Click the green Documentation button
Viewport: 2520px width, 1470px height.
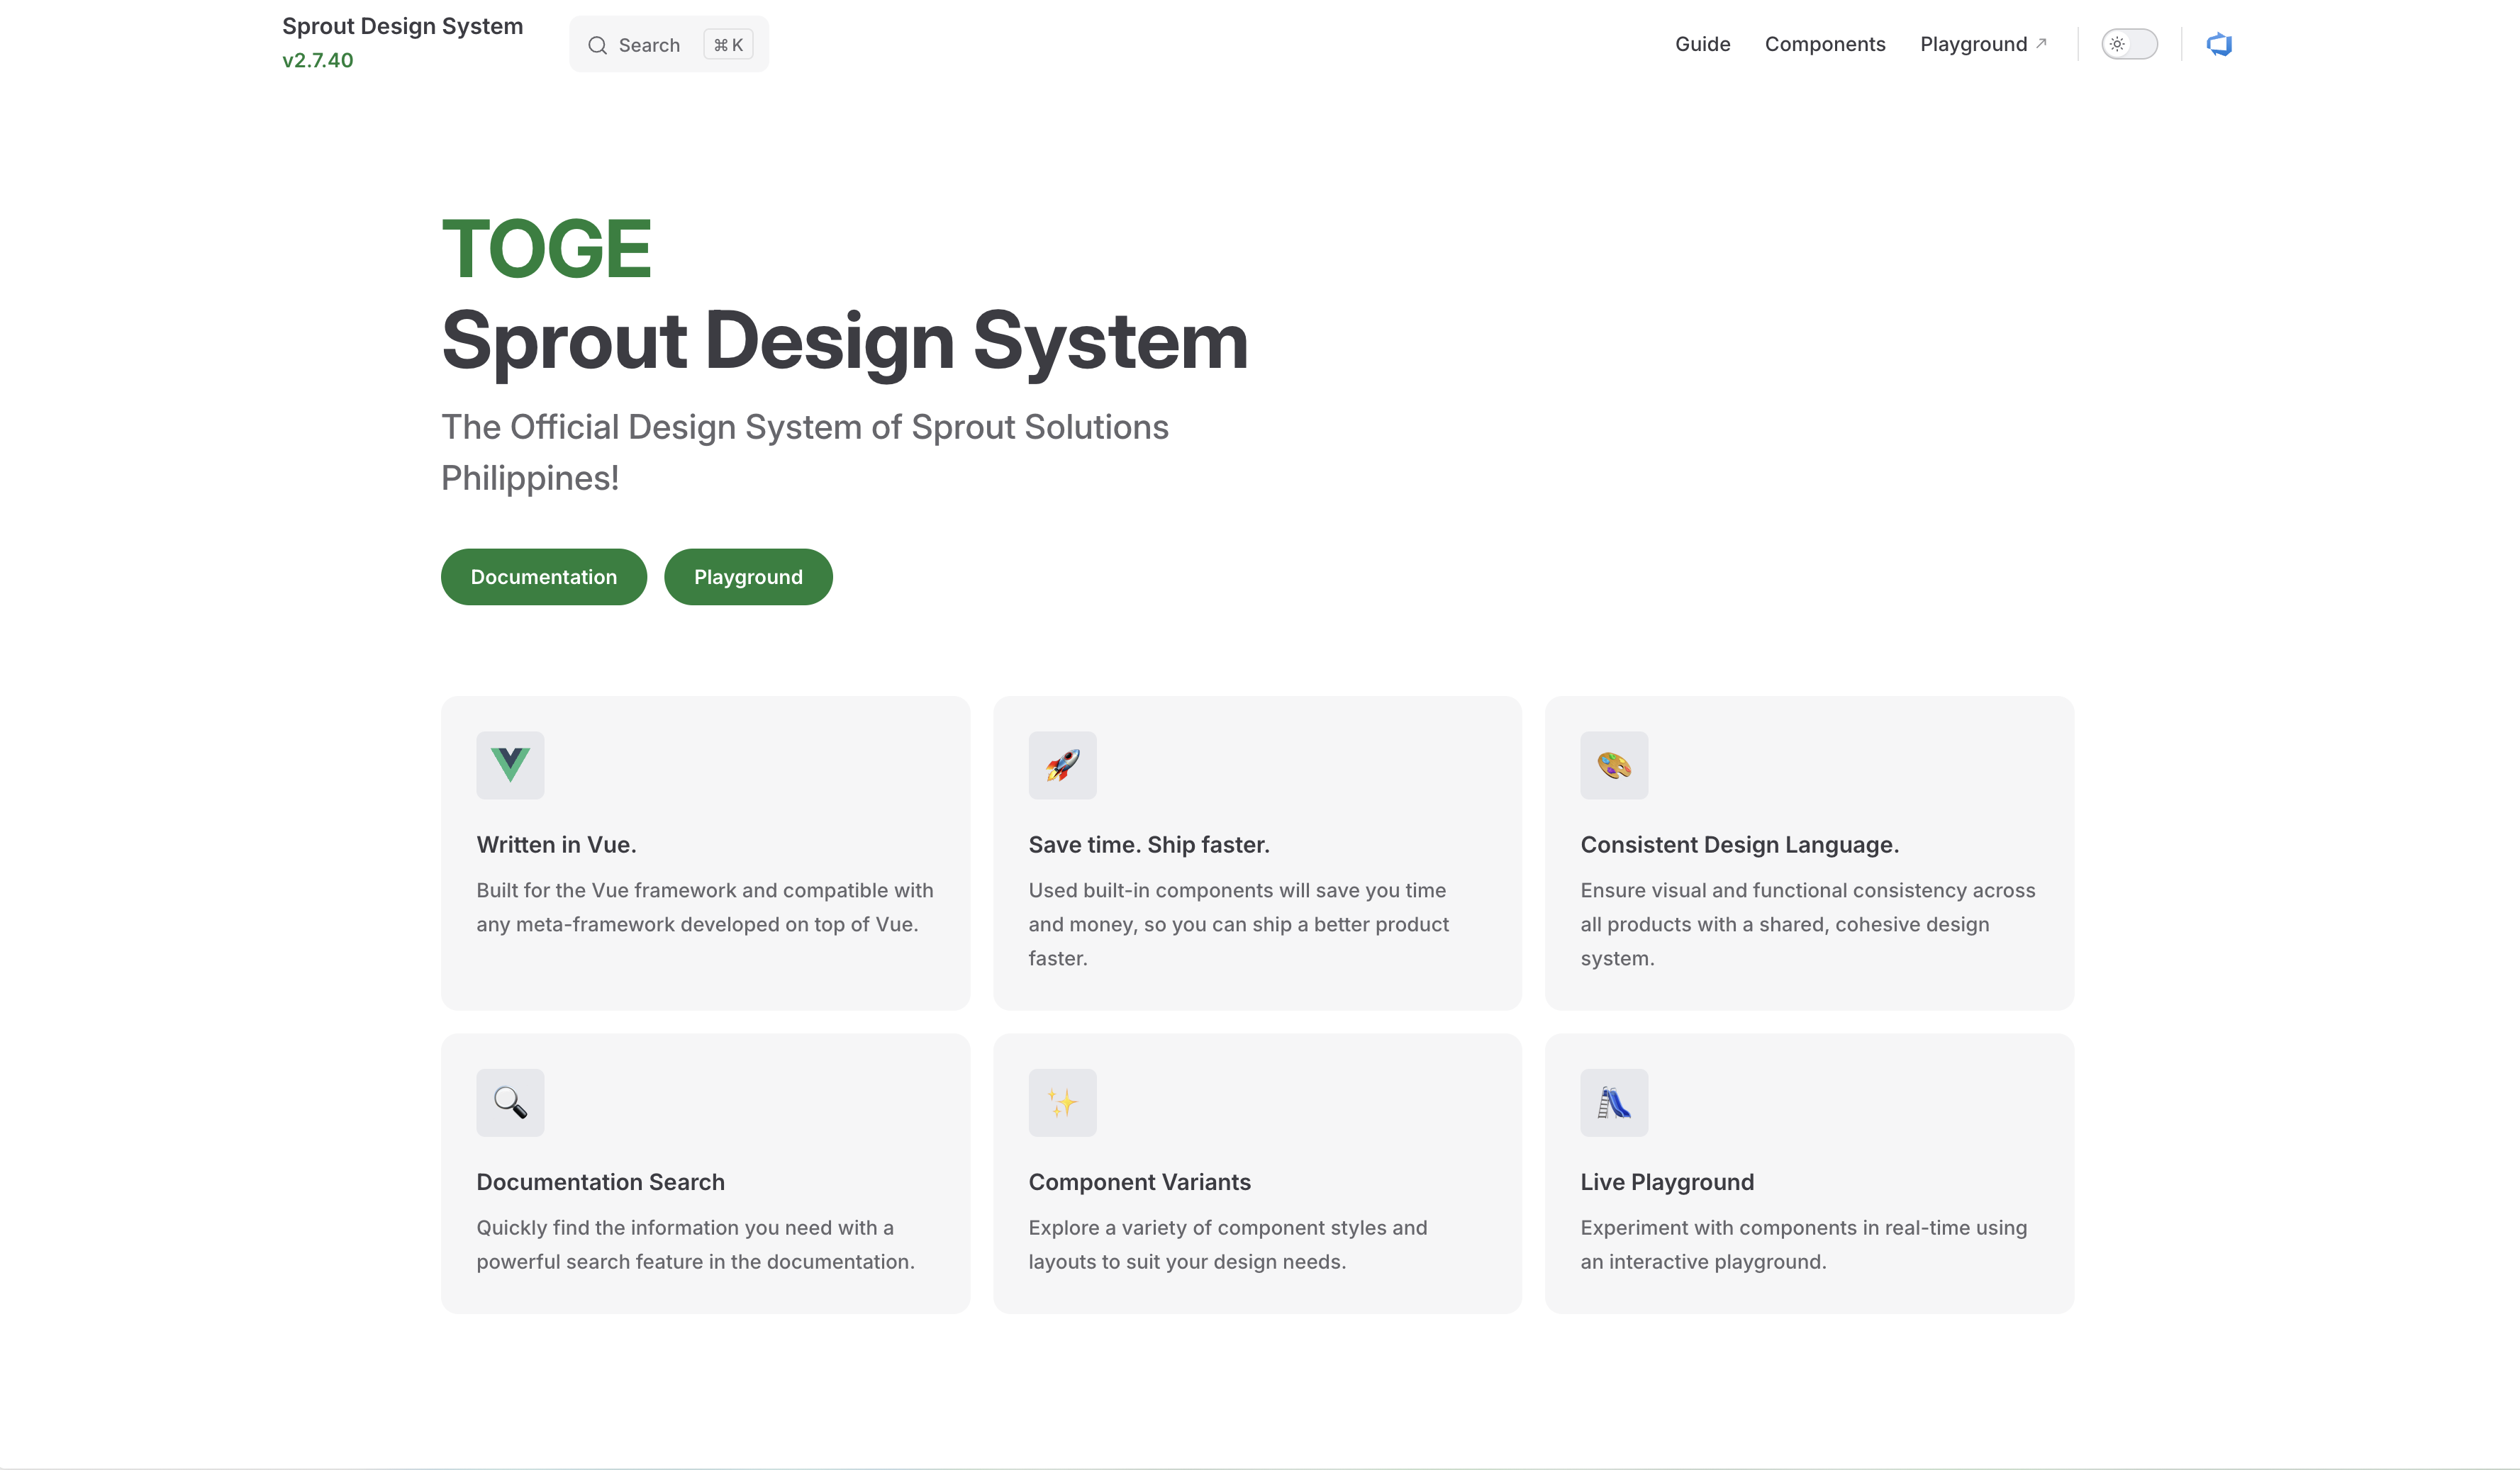click(544, 577)
